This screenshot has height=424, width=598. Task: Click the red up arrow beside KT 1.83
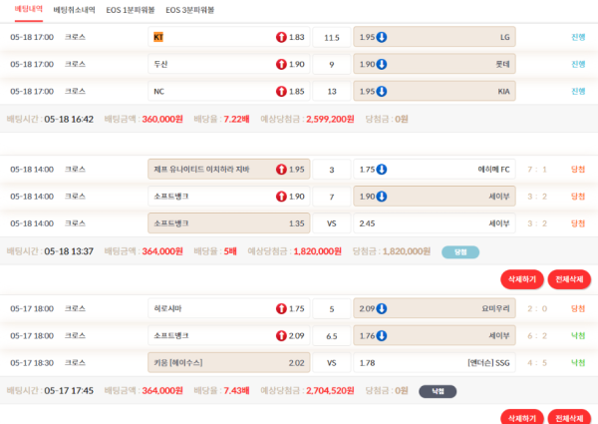coord(281,37)
